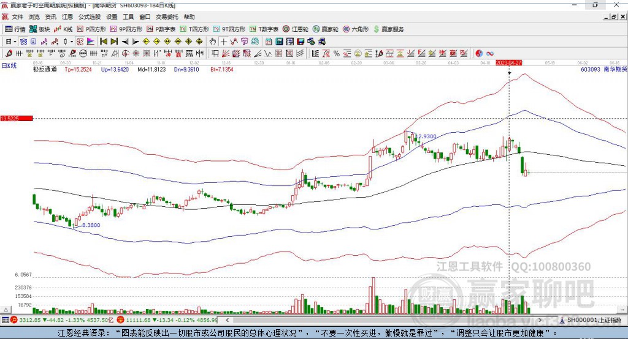
Task: Jump to last bar icon
Action: tap(114, 42)
